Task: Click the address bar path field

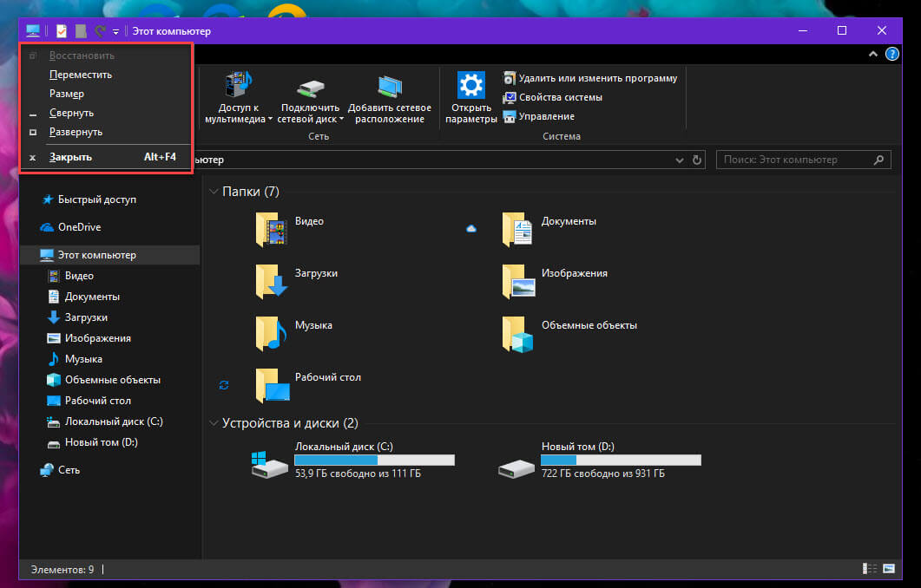Action: (x=435, y=160)
